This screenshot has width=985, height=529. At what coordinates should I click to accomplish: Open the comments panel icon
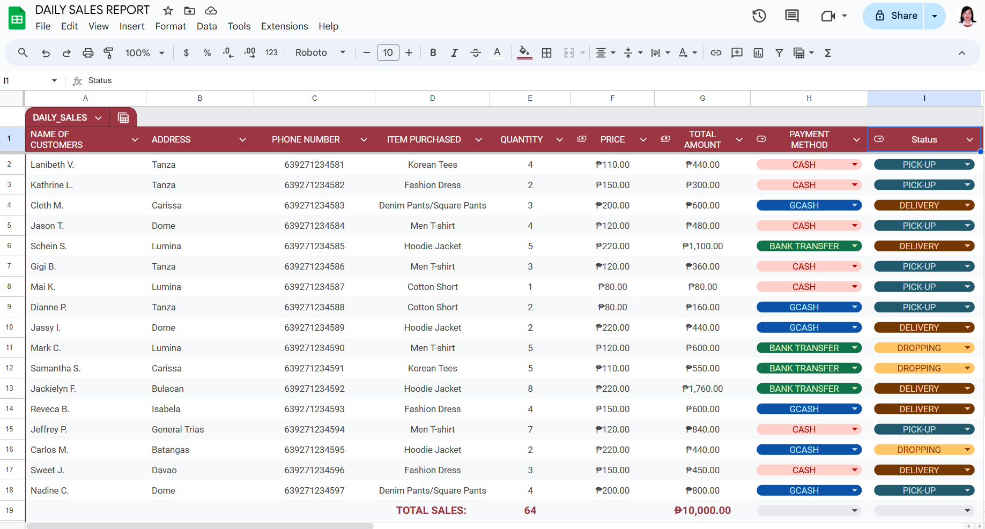tap(791, 16)
